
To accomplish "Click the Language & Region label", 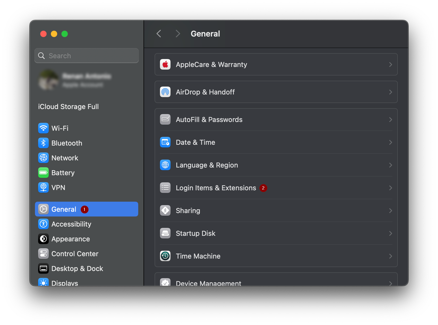I will [207, 165].
